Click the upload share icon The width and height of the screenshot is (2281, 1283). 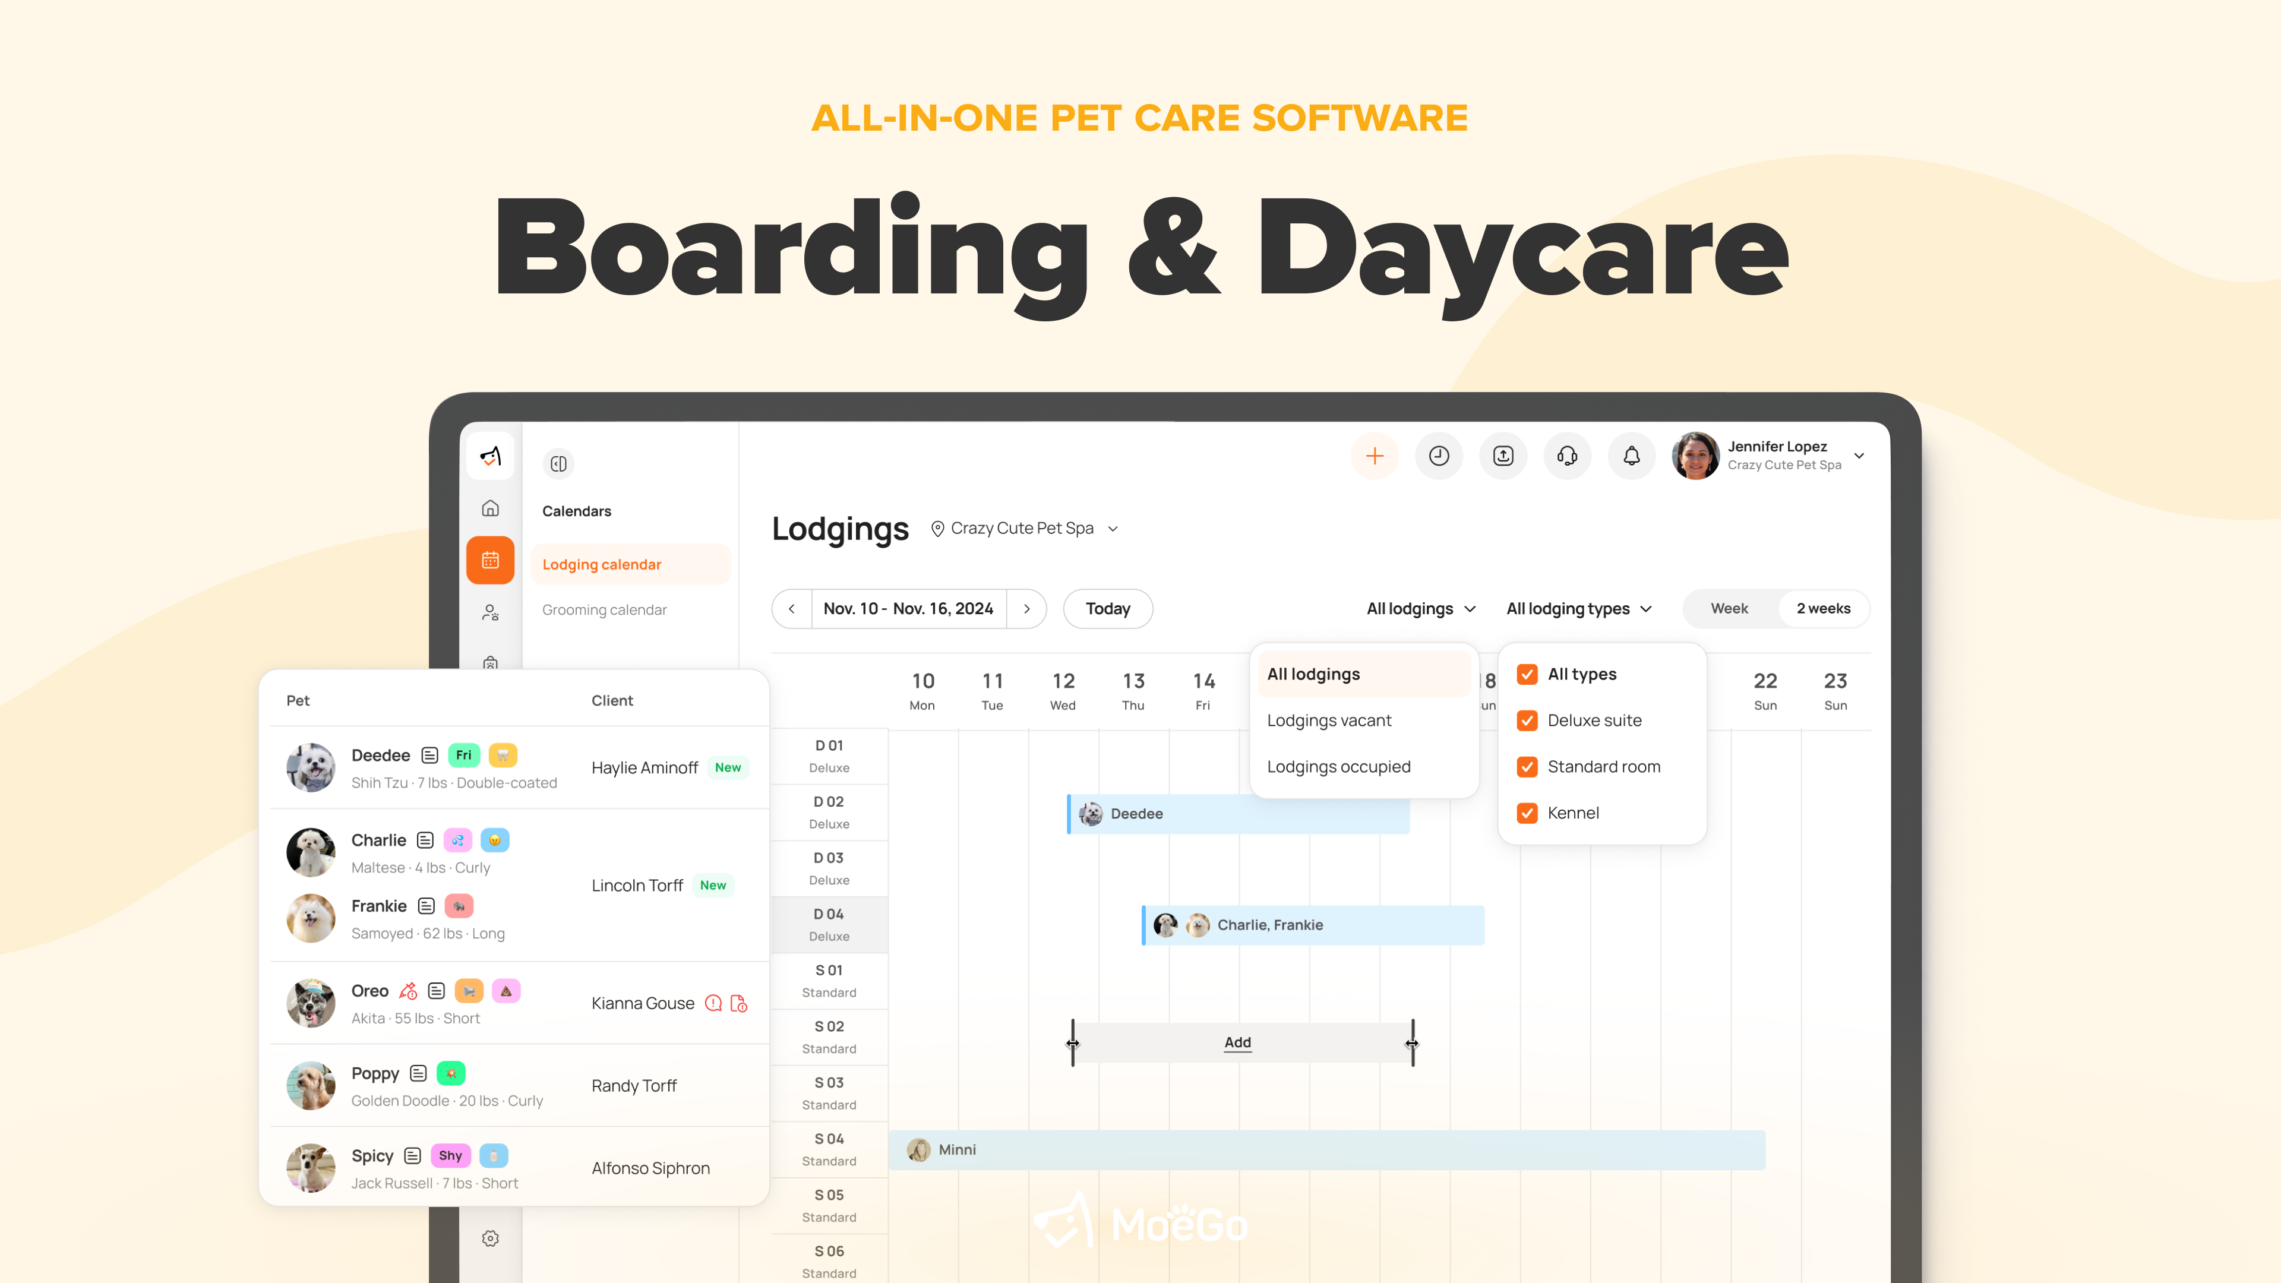point(1503,456)
